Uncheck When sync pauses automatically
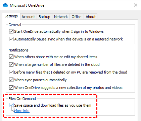 [x=11, y=80]
